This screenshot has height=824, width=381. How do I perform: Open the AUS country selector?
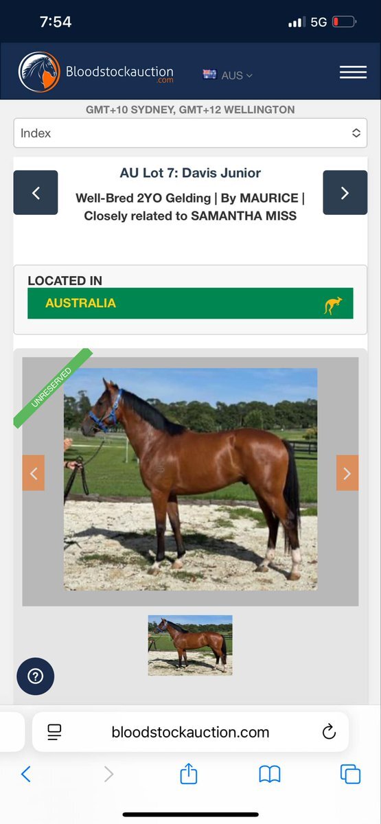coord(228,75)
